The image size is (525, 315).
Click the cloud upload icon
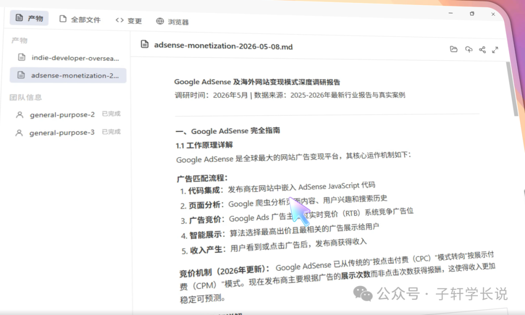point(469,50)
